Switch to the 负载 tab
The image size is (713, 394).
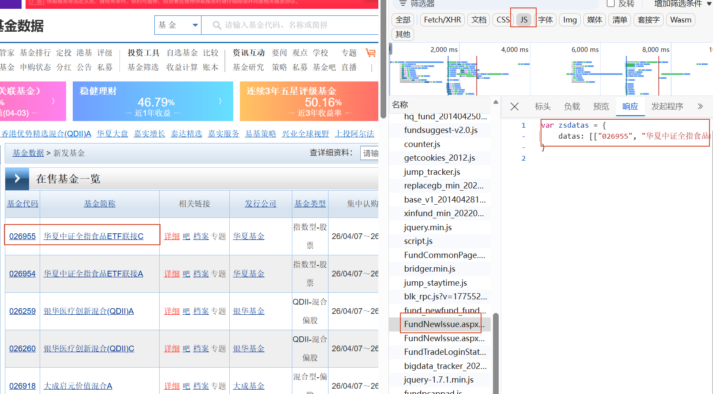pos(572,107)
